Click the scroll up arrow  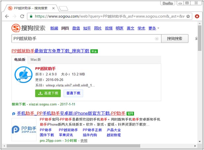click(x=200, y=24)
